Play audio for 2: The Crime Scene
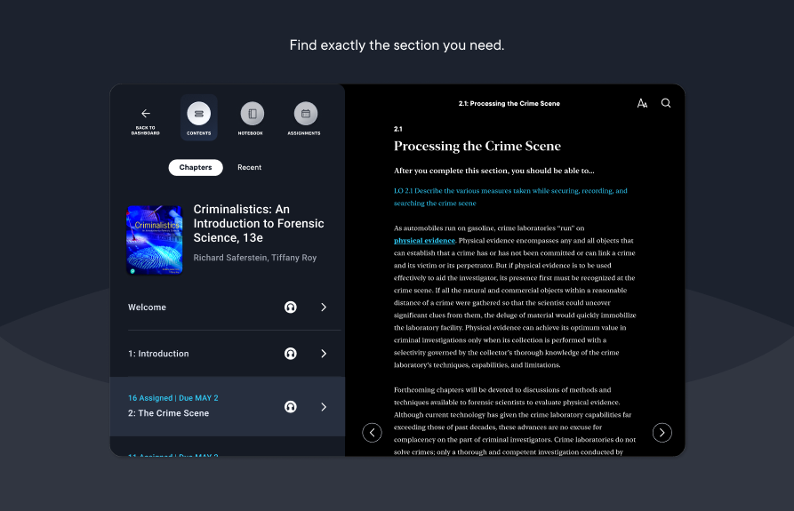 (x=291, y=407)
